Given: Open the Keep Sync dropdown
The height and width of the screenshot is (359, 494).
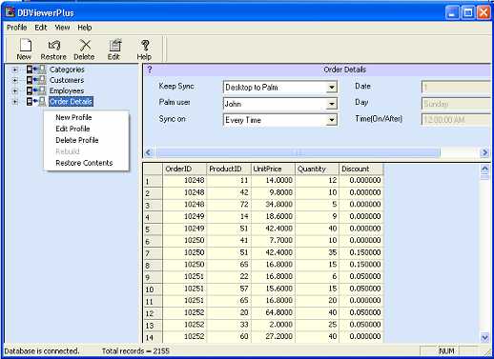Looking at the screenshot, I should (331, 88).
